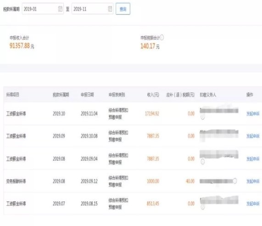Screen dimensions: 262x226
Task: Click the 收入(元) column header
Action: 153,95
